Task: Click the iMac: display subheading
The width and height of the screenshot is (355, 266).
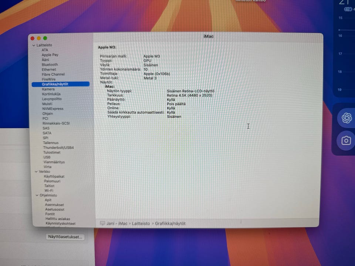Action: point(110,86)
